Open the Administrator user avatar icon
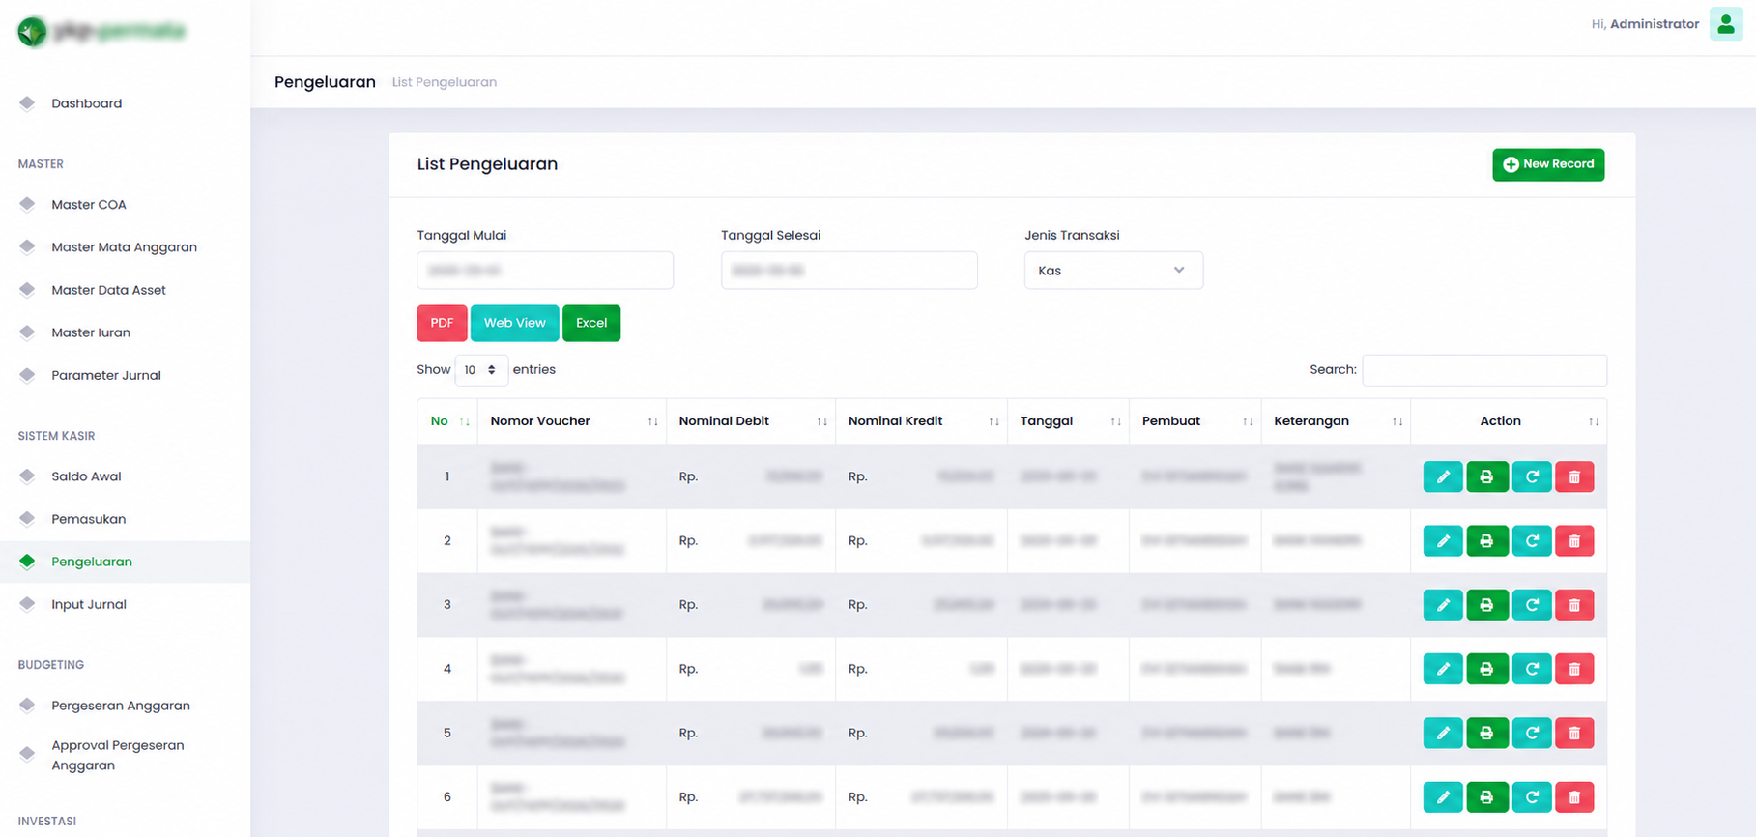 click(x=1725, y=24)
